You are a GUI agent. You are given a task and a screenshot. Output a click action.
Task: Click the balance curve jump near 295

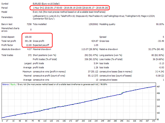pos(123,93)
